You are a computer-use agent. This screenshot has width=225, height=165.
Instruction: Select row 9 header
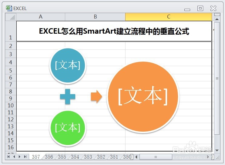coord(11,99)
